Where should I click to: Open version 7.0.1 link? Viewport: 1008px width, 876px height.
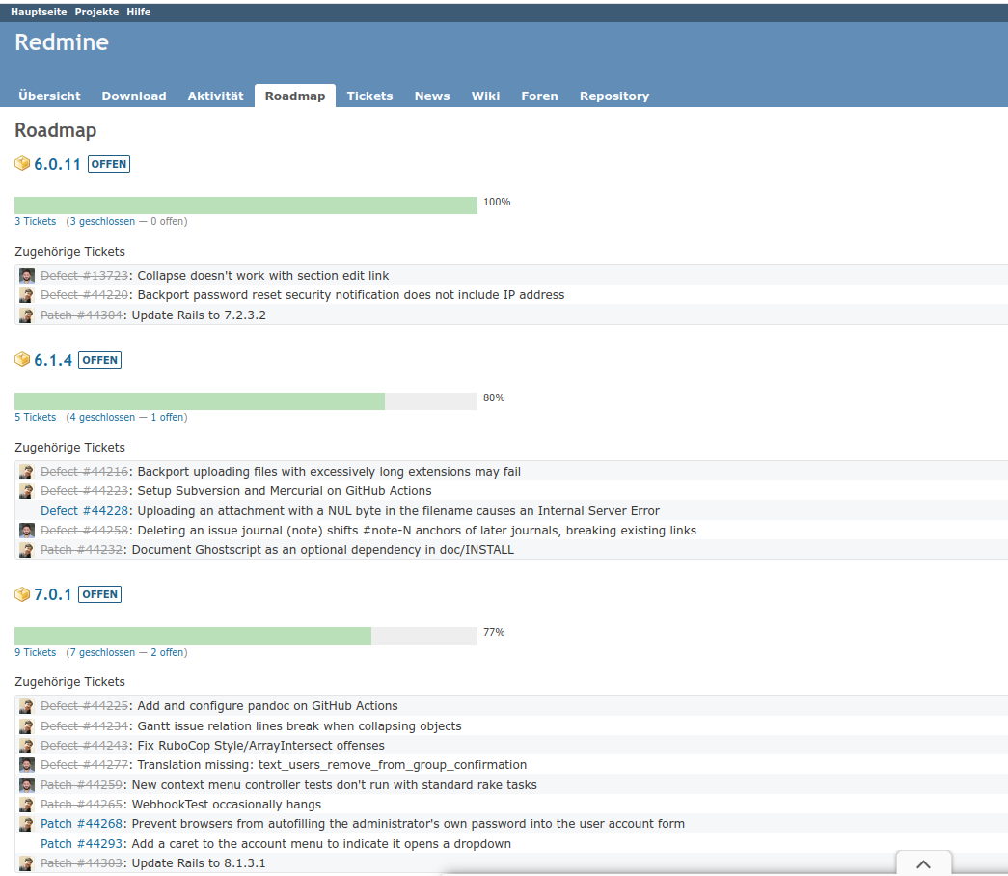53,594
